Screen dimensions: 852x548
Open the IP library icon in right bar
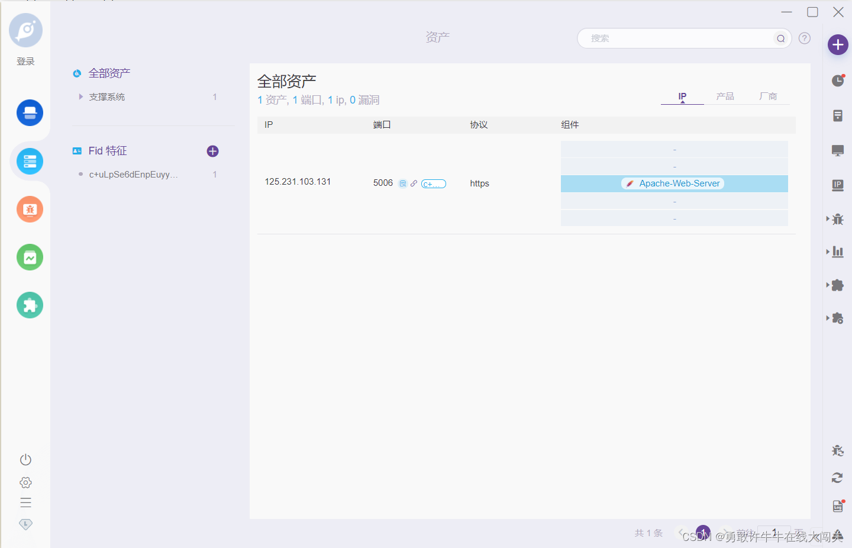pos(838,185)
